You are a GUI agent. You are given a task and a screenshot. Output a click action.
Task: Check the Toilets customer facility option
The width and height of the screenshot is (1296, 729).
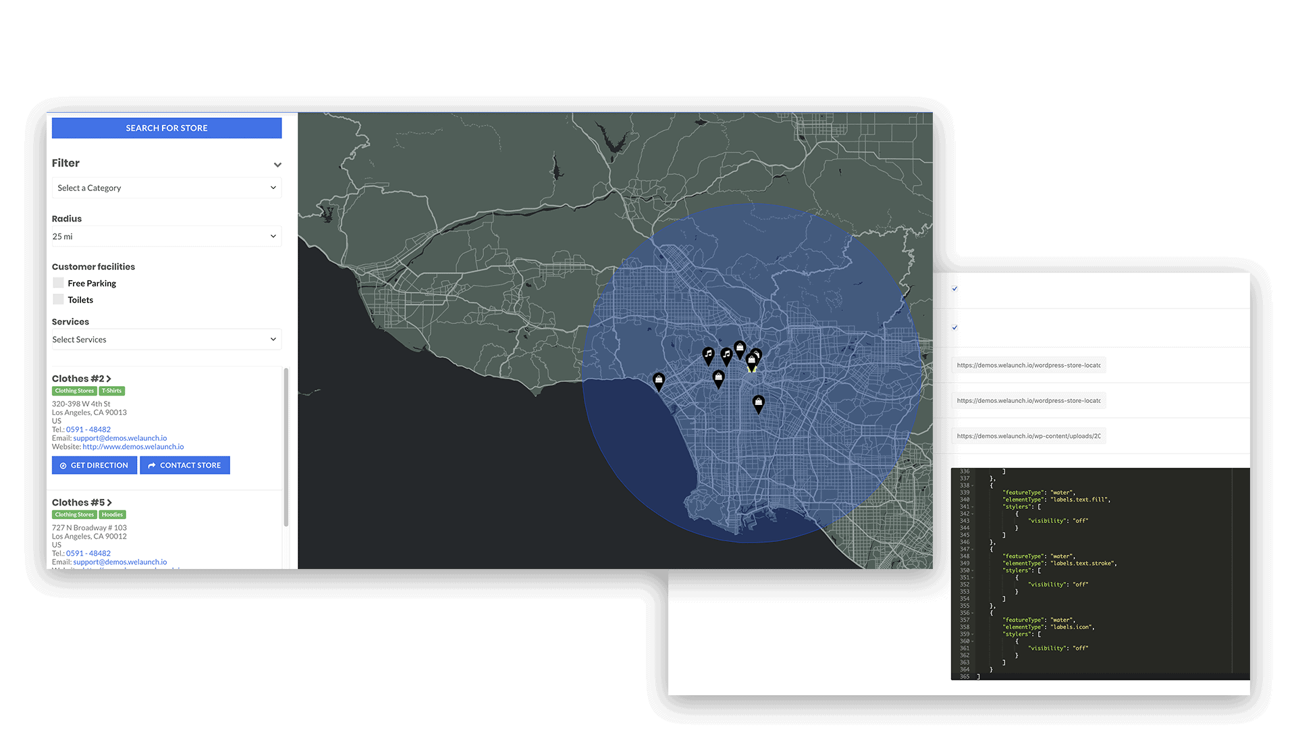pos(58,298)
